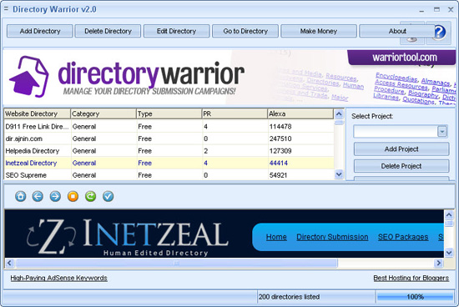
Task: Click the blue checkmark icon
Action: pos(108,196)
